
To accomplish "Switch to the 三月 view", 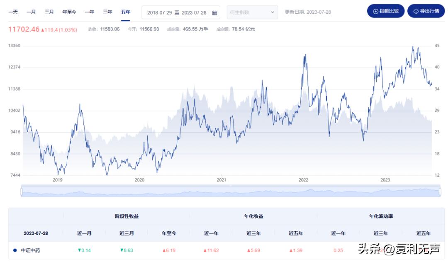I will pos(49,12).
